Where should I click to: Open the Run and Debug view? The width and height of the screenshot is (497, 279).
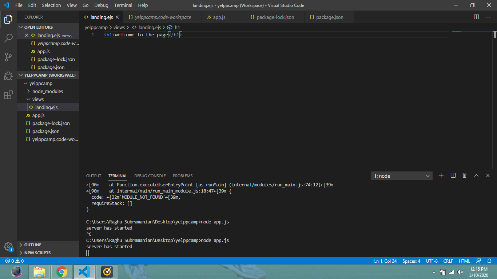(x=8, y=76)
